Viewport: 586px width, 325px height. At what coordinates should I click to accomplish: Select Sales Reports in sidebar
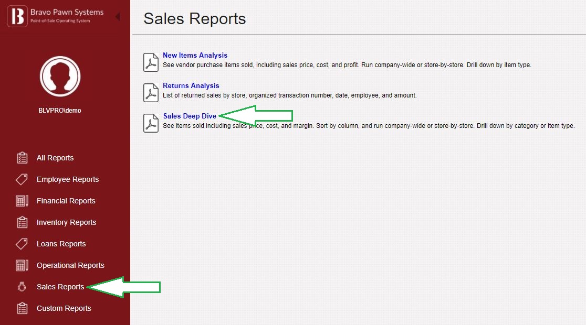[60, 287]
